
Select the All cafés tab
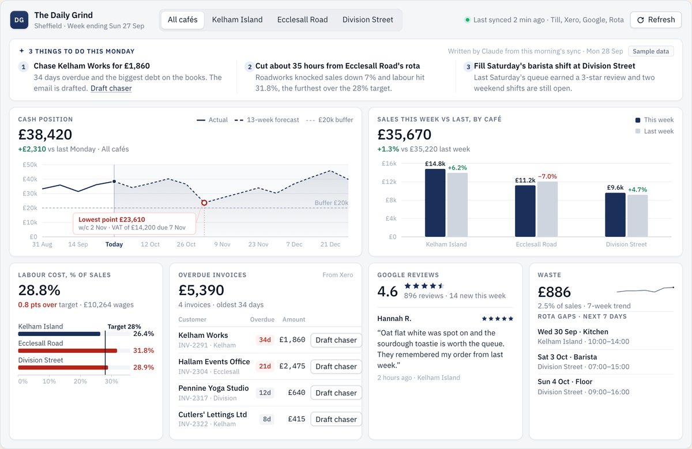click(182, 20)
